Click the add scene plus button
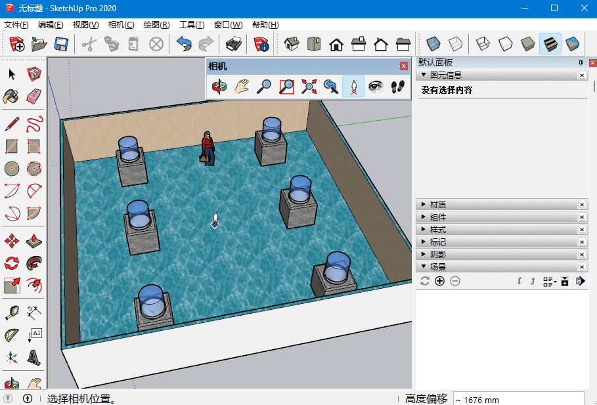The height and width of the screenshot is (405, 597). click(x=439, y=281)
